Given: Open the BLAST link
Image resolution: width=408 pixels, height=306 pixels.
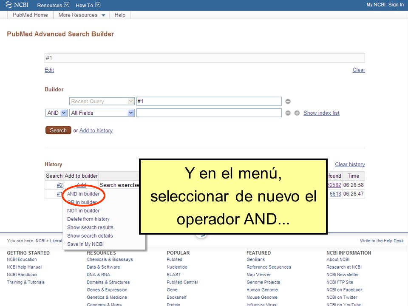Looking at the screenshot, I should click(x=174, y=275).
